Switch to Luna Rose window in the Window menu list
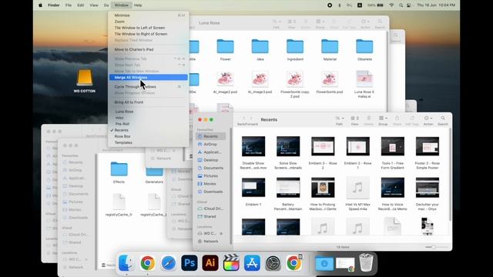 (x=149, y=112)
